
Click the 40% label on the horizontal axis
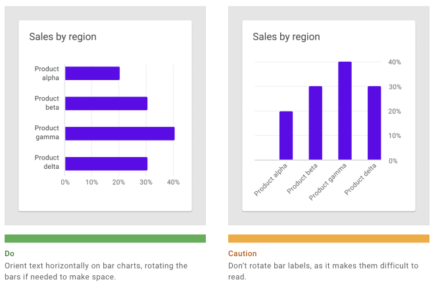click(x=173, y=182)
